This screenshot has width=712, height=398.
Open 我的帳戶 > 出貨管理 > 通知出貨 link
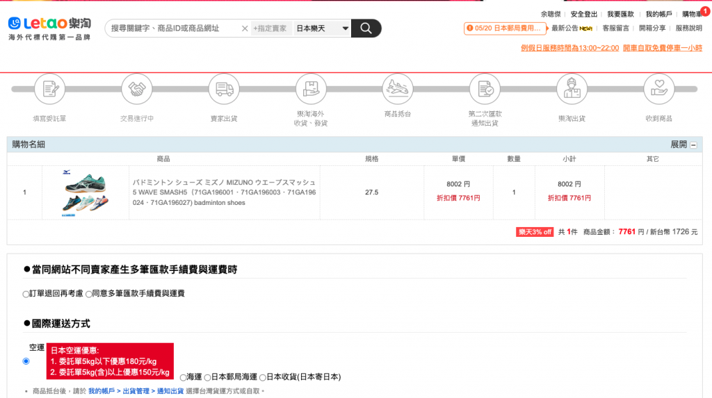(x=136, y=391)
